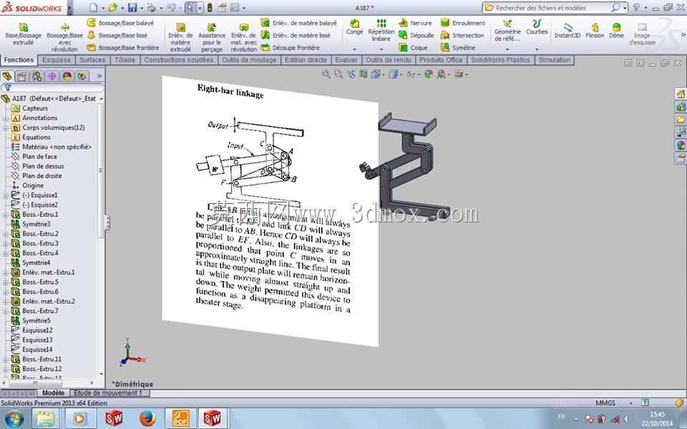Open Constructions soudées tab
Viewport: 687px width, 429px height.
[178, 60]
